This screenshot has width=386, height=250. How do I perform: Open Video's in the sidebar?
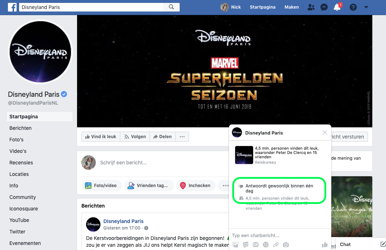(18, 151)
